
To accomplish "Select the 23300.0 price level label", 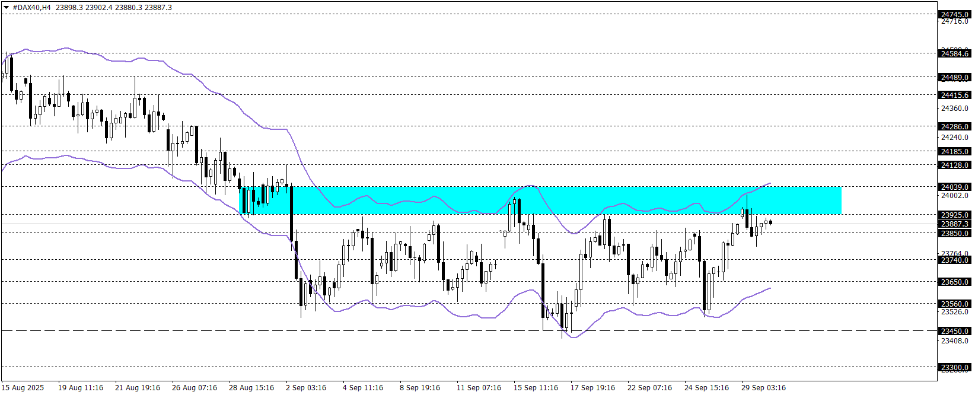I will click(955, 368).
